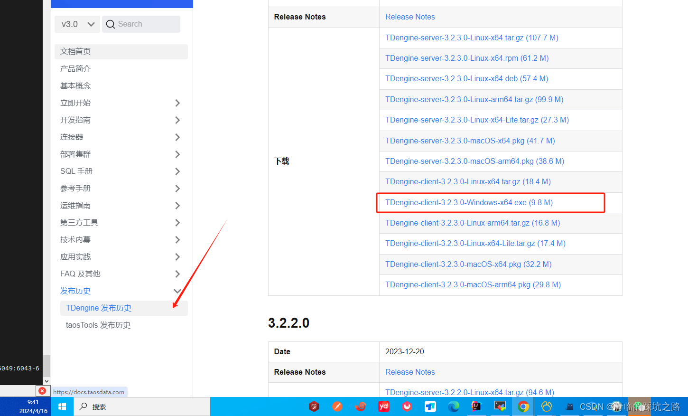Download TDengine-client-3.2.3.0-Linux-arm64.tar.gz
Image resolution: width=688 pixels, height=416 pixels.
473,223
